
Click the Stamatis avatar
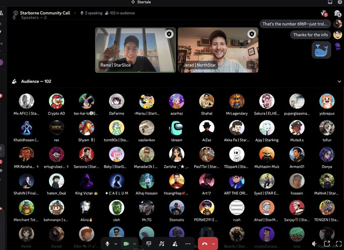tap(177, 207)
